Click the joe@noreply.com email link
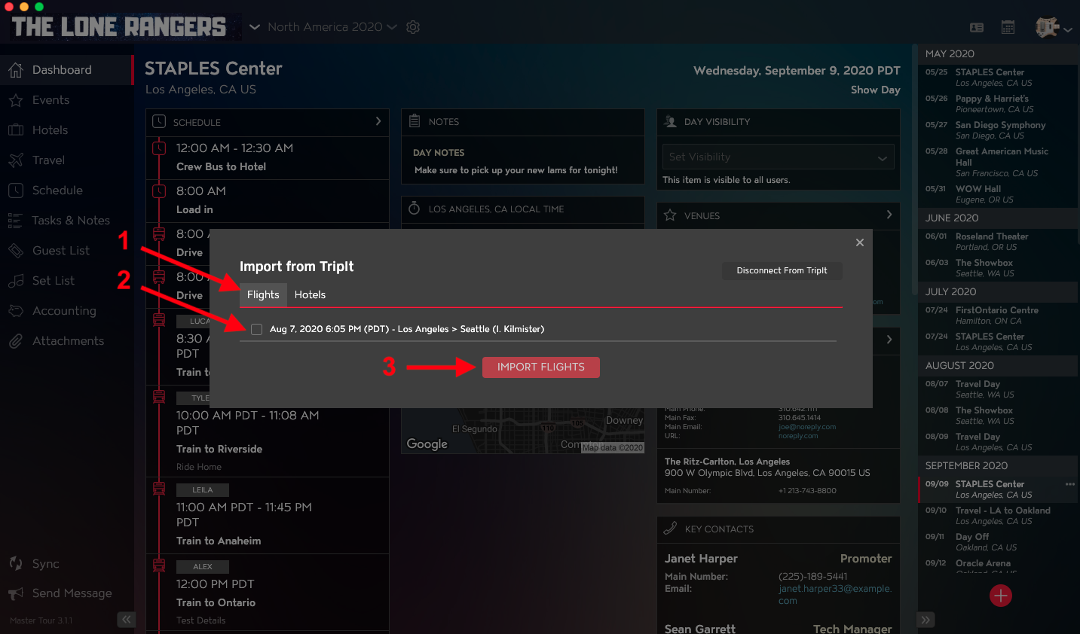The height and width of the screenshot is (634, 1080). coord(806,427)
